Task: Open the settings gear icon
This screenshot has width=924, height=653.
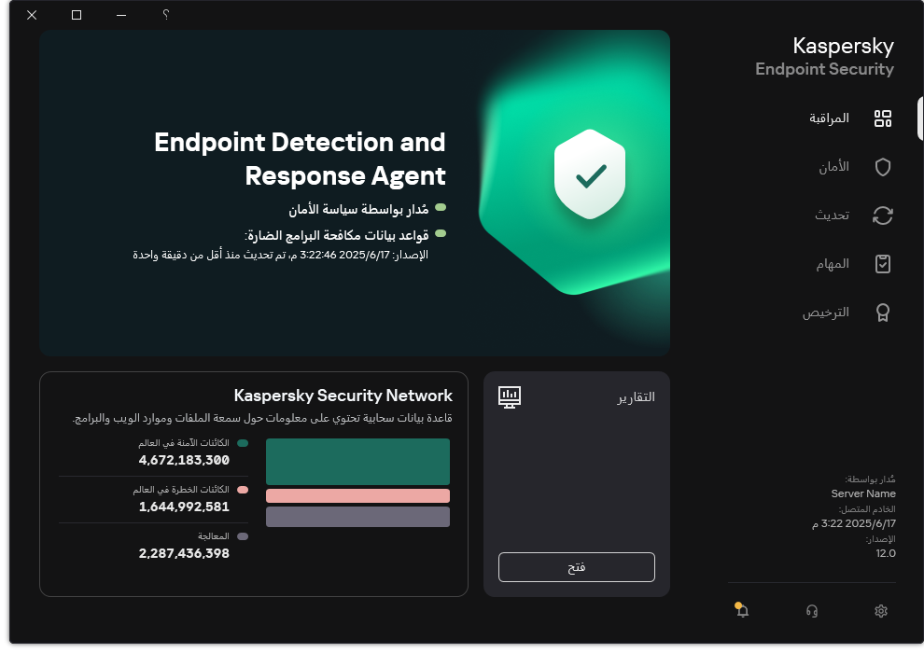Action: point(880,610)
